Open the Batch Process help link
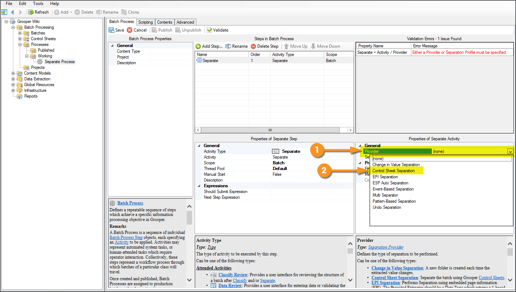The image size is (516, 292). (x=130, y=203)
